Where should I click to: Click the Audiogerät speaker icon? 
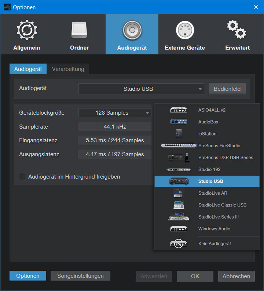[132, 30]
